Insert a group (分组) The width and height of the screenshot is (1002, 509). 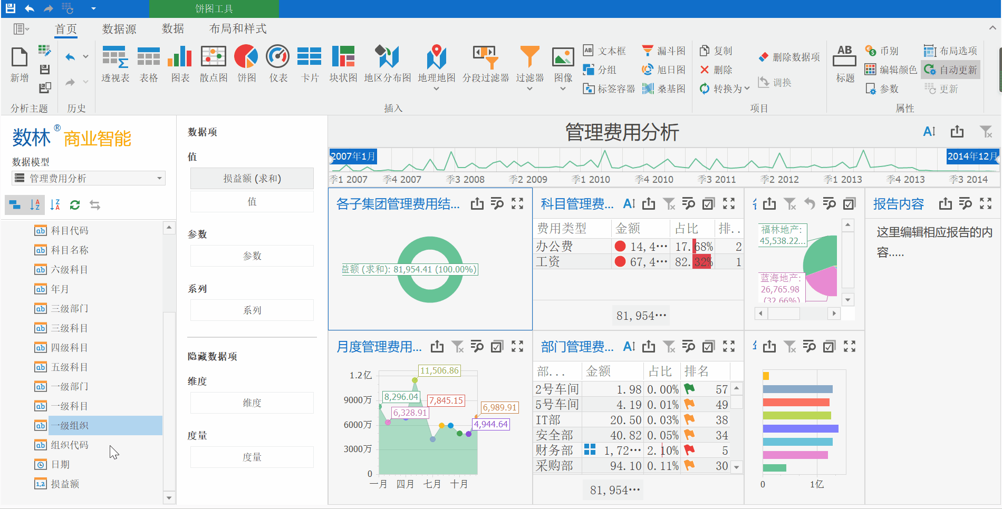(x=600, y=70)
